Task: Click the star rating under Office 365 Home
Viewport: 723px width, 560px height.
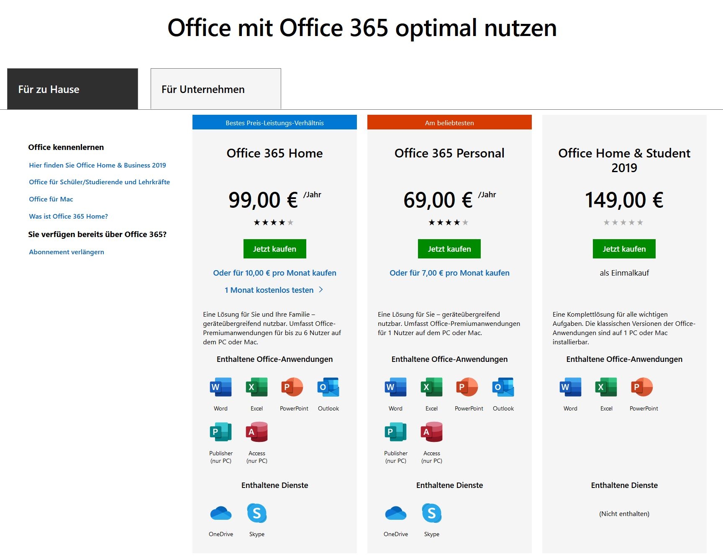Action: point(274,222)
